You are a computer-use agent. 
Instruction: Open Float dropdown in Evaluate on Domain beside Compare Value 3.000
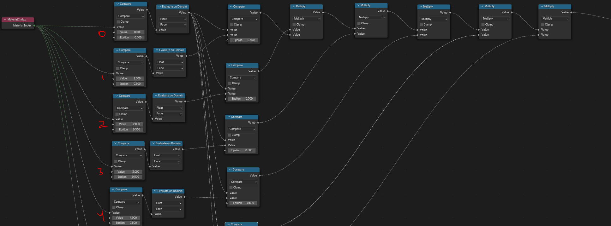point(166,155)
